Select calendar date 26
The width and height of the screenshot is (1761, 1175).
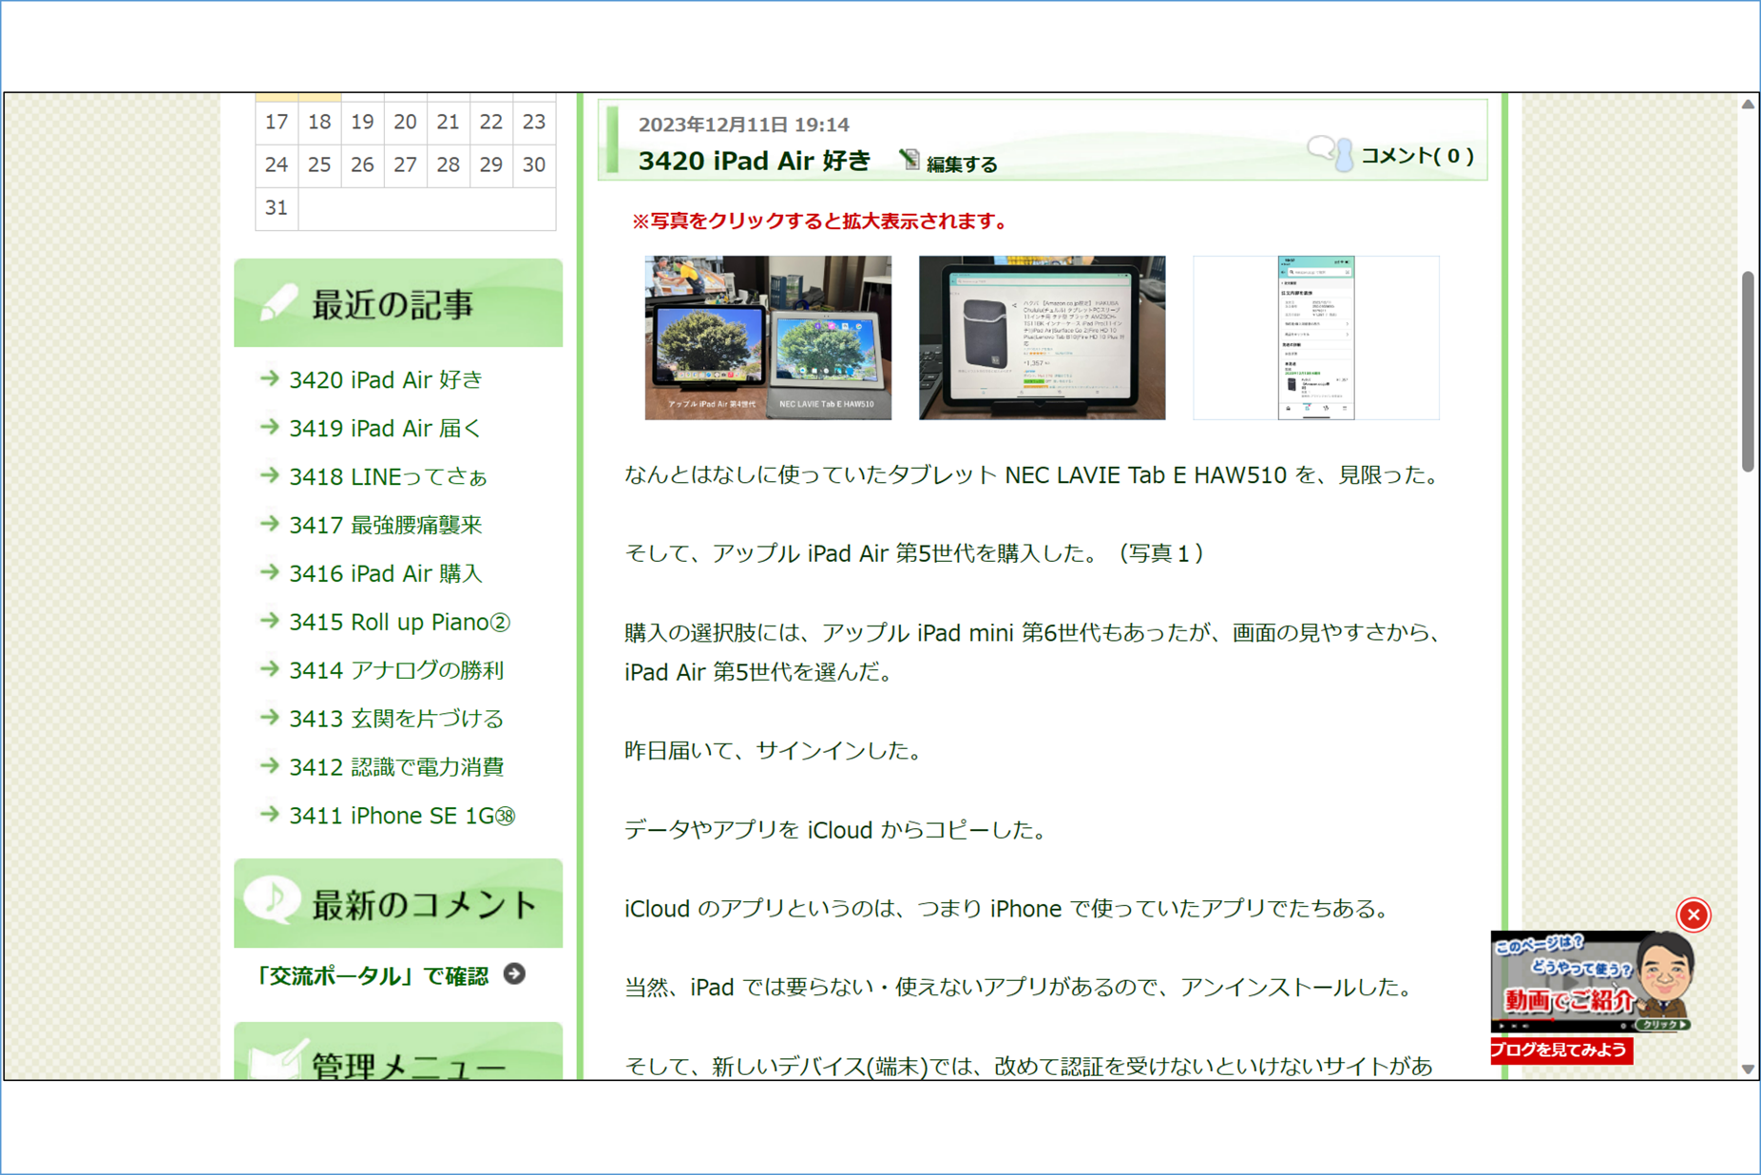[362, 164]
